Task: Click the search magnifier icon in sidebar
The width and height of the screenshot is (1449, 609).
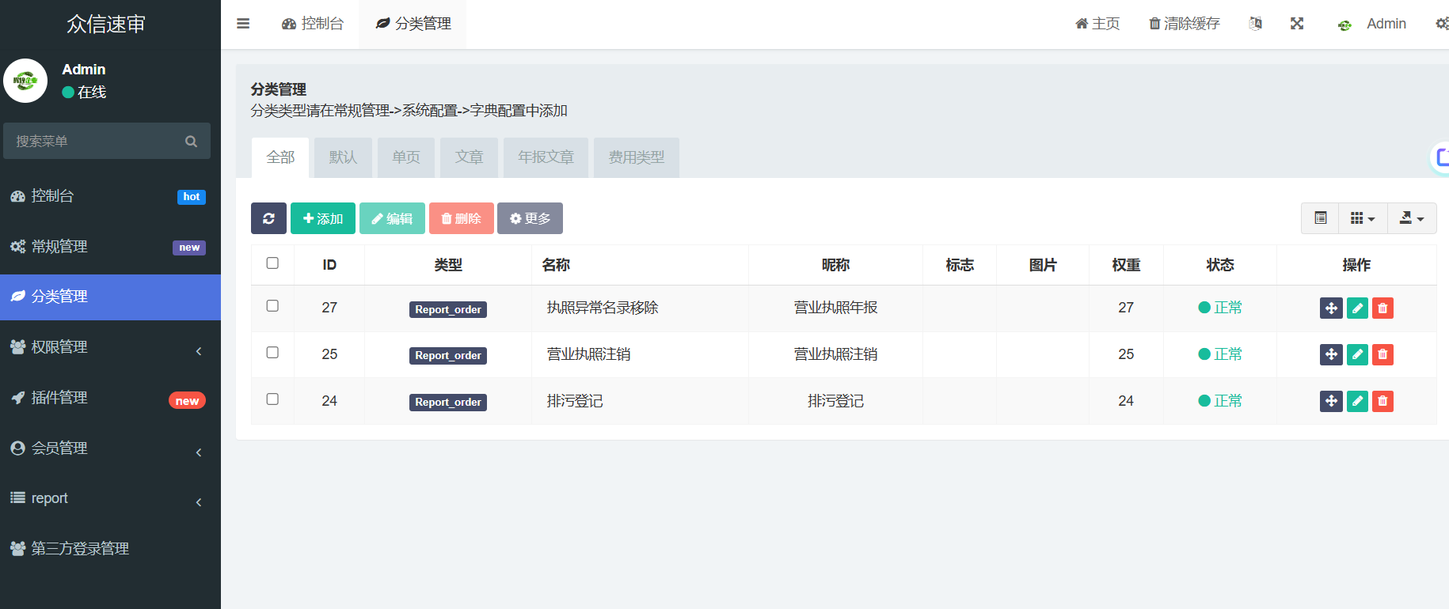Action: click(191, 142)
